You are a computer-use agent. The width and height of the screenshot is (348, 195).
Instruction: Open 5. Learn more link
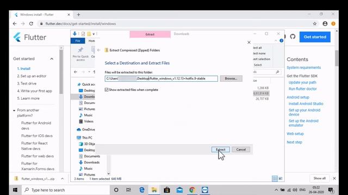pos(28,99)
